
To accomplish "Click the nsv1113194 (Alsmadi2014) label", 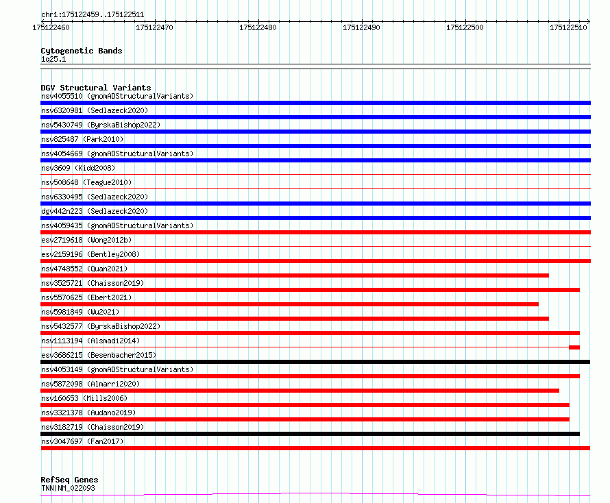I will (x=90, y=341).
